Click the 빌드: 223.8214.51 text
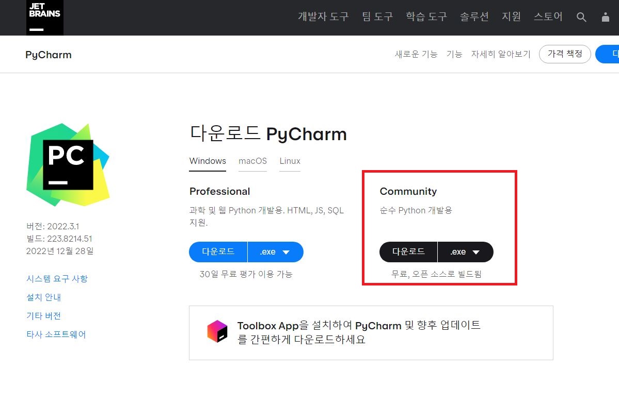This screenshot has width=619, height=404. [59, 239]
